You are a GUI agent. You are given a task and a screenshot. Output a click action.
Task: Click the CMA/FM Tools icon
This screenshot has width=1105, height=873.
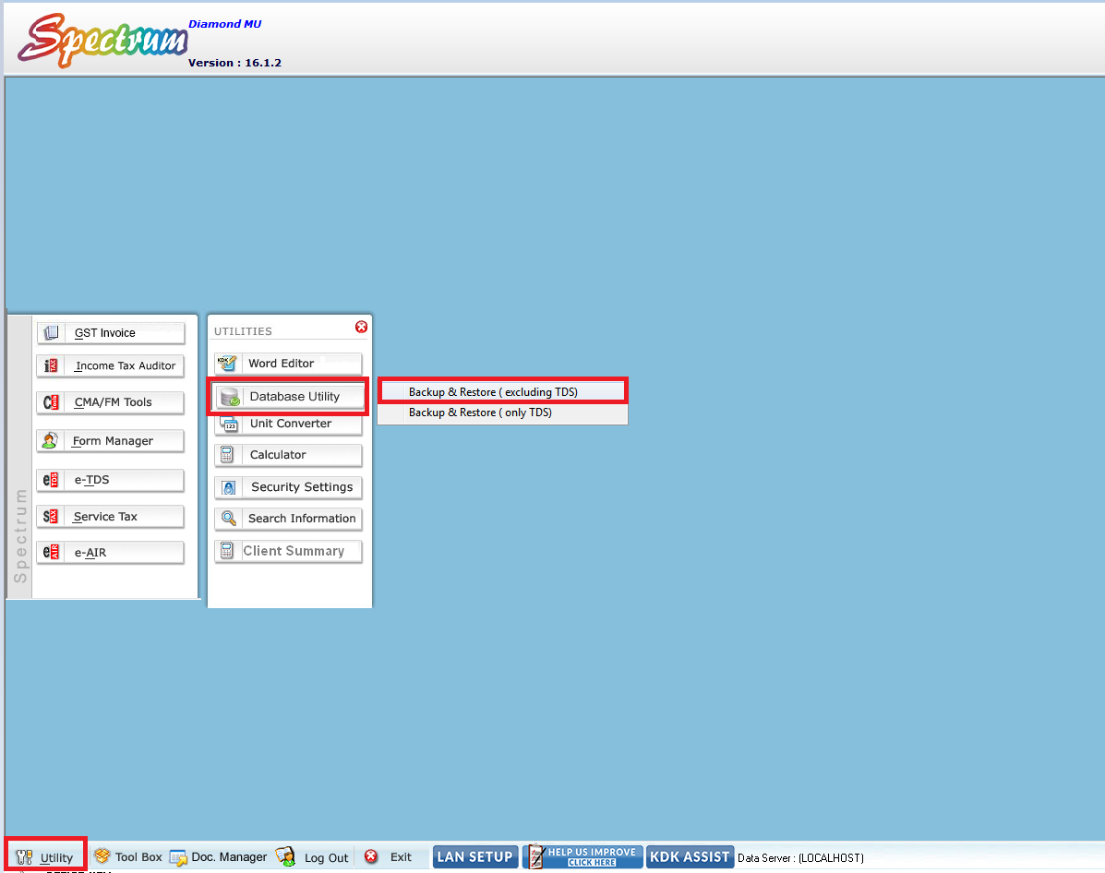(51, 402)
